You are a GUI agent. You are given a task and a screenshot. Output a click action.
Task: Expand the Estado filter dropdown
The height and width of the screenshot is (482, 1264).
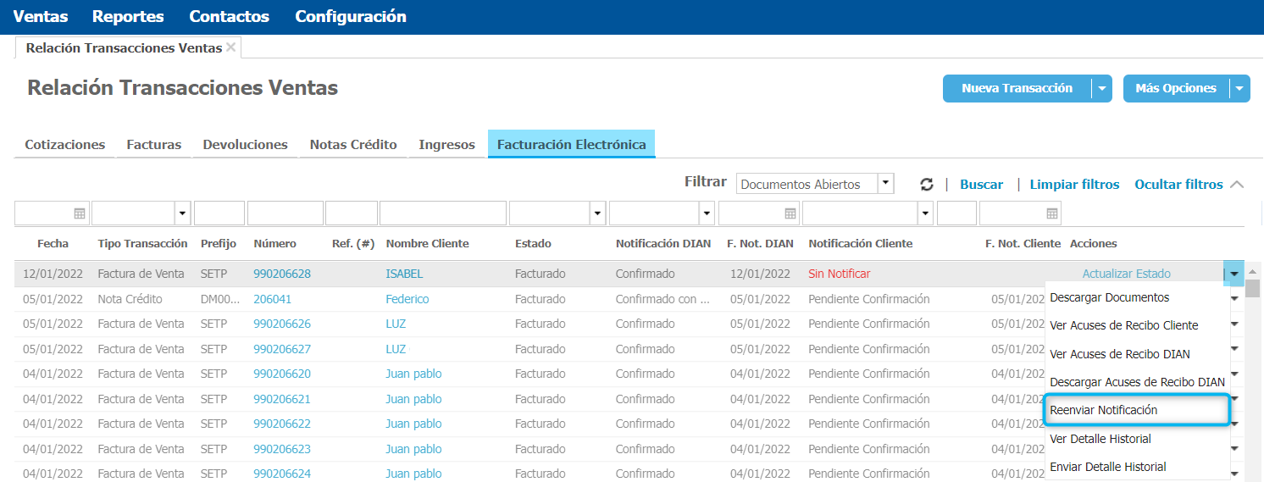click(x=598, y=213)
